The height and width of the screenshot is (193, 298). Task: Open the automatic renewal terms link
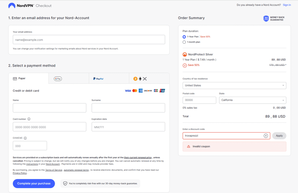coord(76,170)
